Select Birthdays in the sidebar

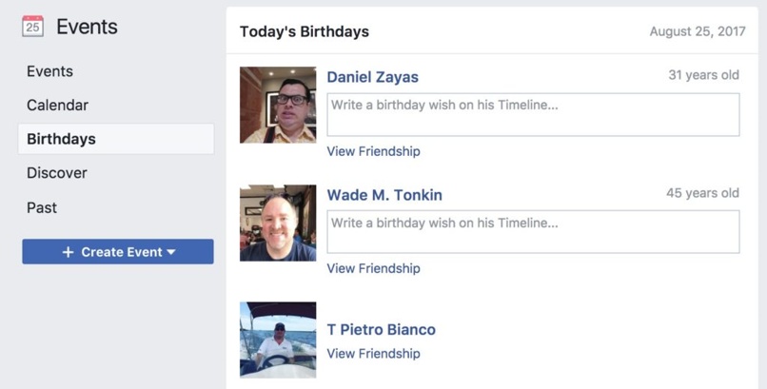click(61, 139)
